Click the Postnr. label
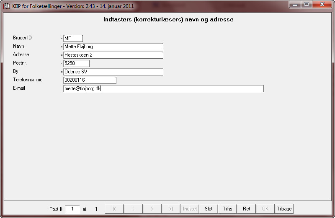The width and height of the screenshot is (335, 218). coord(20,63)
